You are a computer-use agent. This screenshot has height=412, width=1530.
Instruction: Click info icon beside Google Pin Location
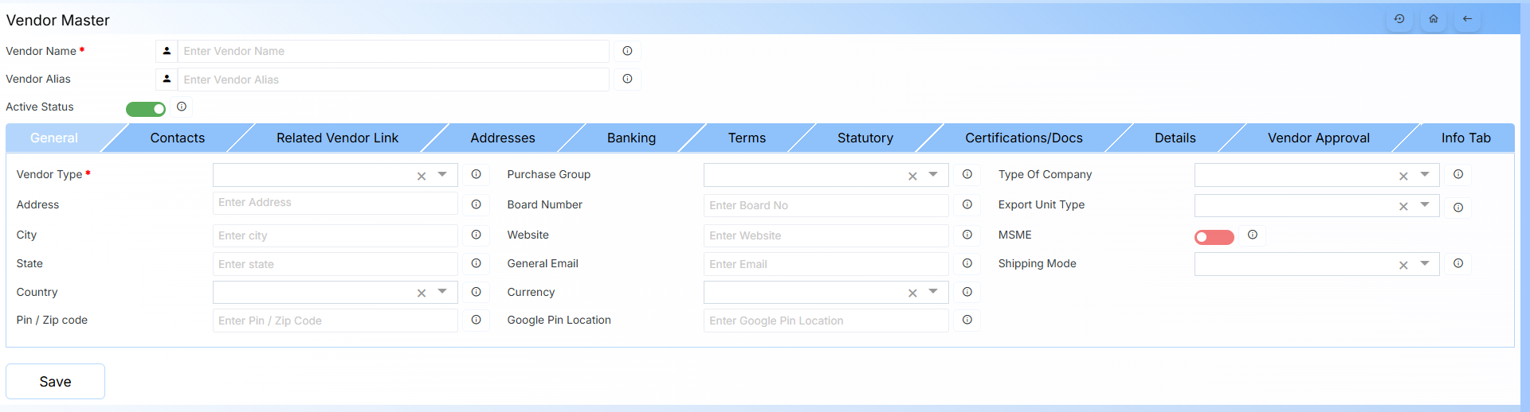pos(967,320)
